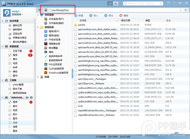Image resolution: width=190 pixels, height=139 pixels.
Task: Switch to list view mode
Action: pyautogui.click(x=110, y=3)
